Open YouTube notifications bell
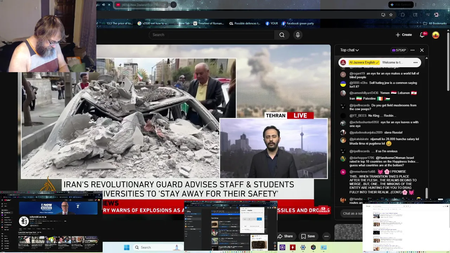The width and height of the screenshot is (450, 253). point(423,35)
